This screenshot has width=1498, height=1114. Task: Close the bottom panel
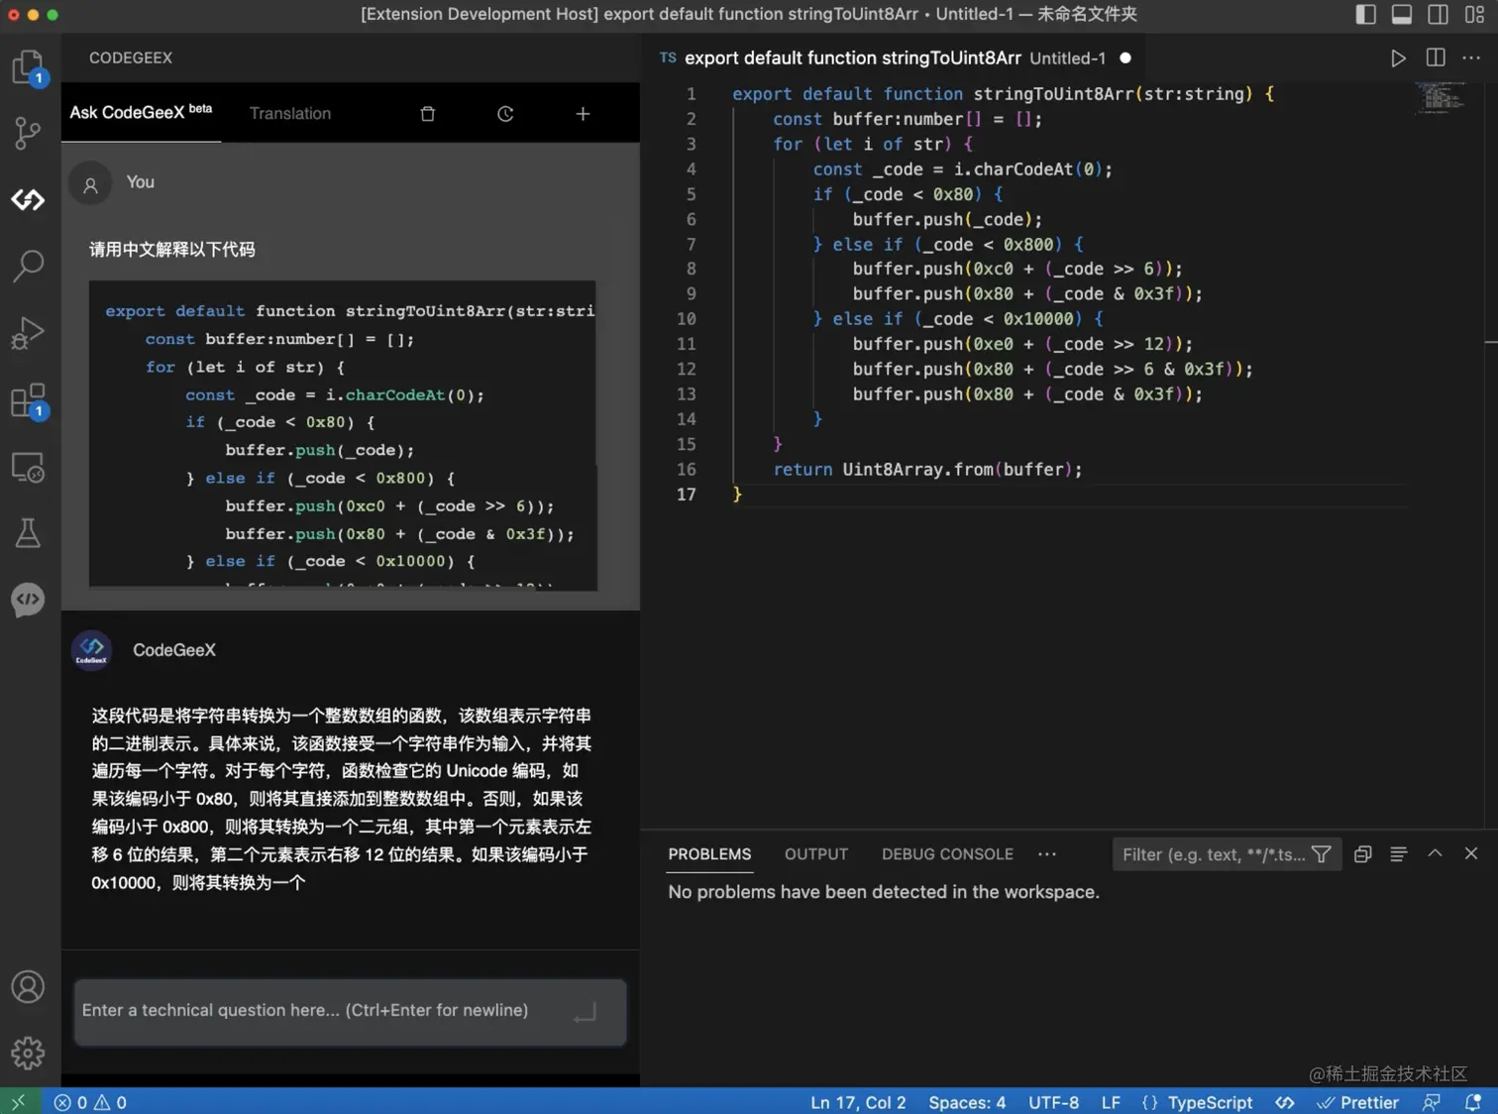pyautogui.click(x=1471, y=853)
